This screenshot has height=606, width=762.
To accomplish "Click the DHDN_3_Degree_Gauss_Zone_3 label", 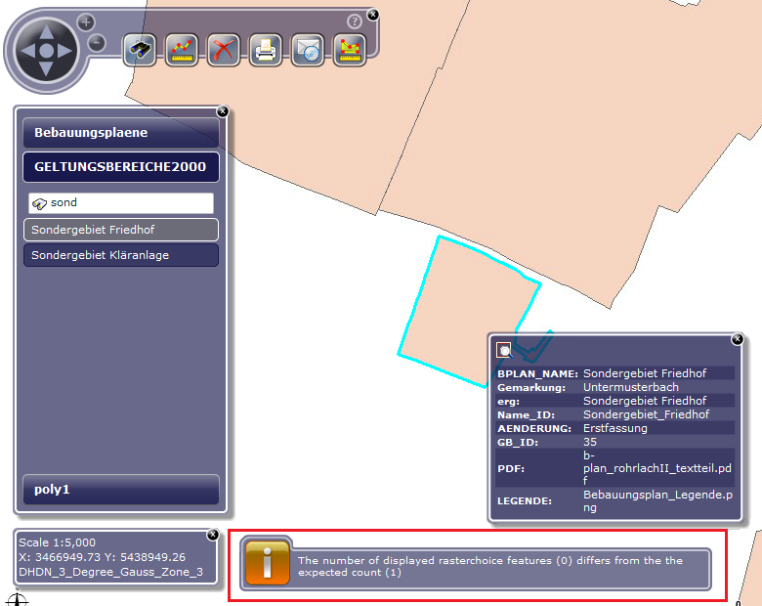I will point(110,572).
